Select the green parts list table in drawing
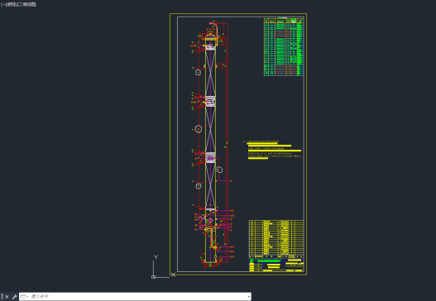The image size is (436, 301). pyautogui.click(x=284, y=46)
